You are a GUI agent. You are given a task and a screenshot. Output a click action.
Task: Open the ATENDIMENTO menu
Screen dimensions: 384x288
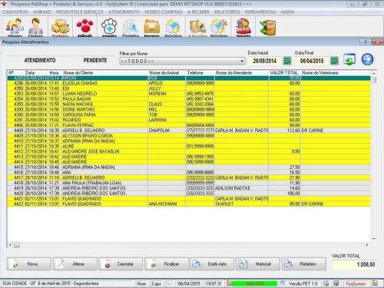point(124,12)
